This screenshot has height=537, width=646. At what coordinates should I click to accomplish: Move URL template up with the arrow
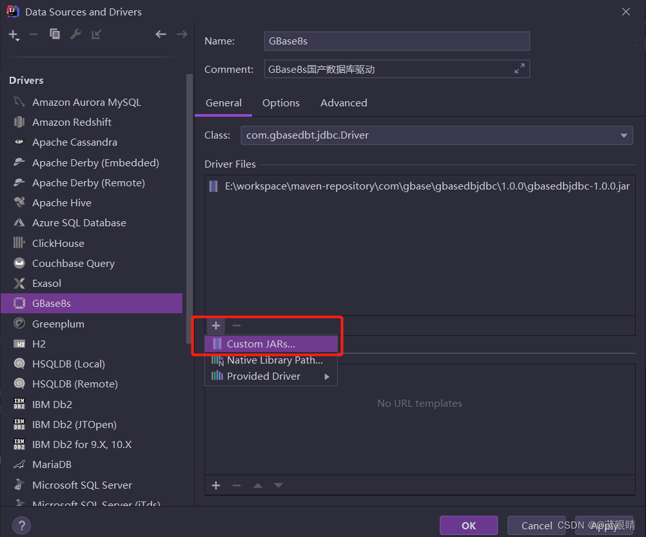tap(258, 485)
